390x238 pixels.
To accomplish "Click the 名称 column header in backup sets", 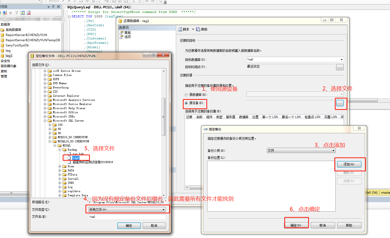I will tap(199, 117).
